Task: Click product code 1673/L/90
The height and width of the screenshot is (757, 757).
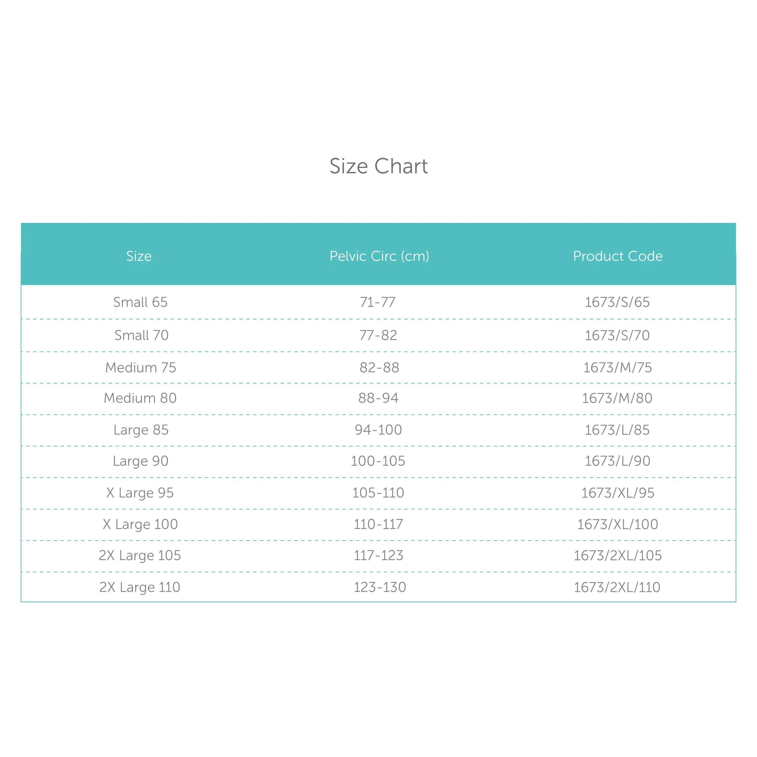Action: pos(617,461)
